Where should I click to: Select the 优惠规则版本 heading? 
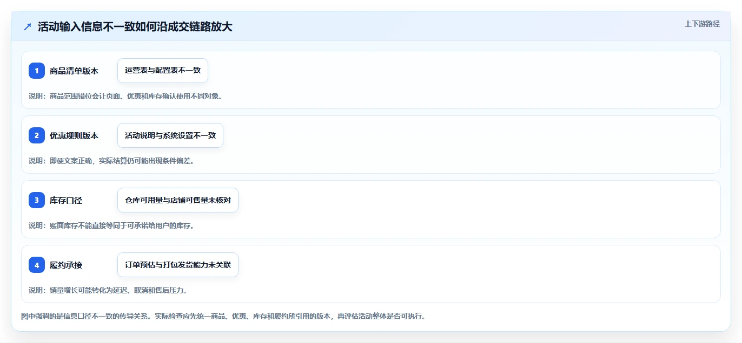74,135
